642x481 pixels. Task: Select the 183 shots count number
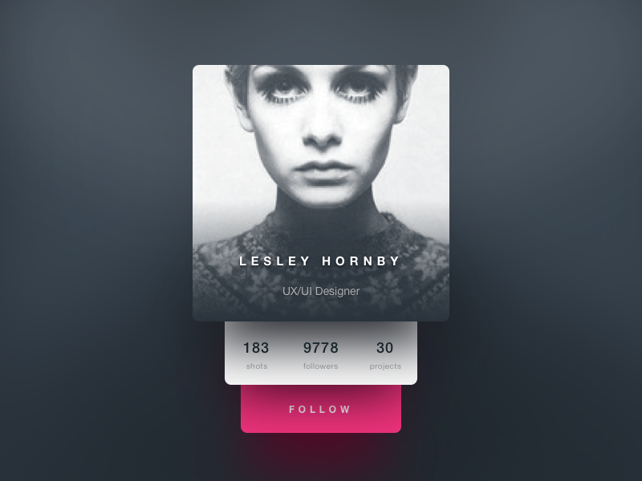(x=256, y=348)
